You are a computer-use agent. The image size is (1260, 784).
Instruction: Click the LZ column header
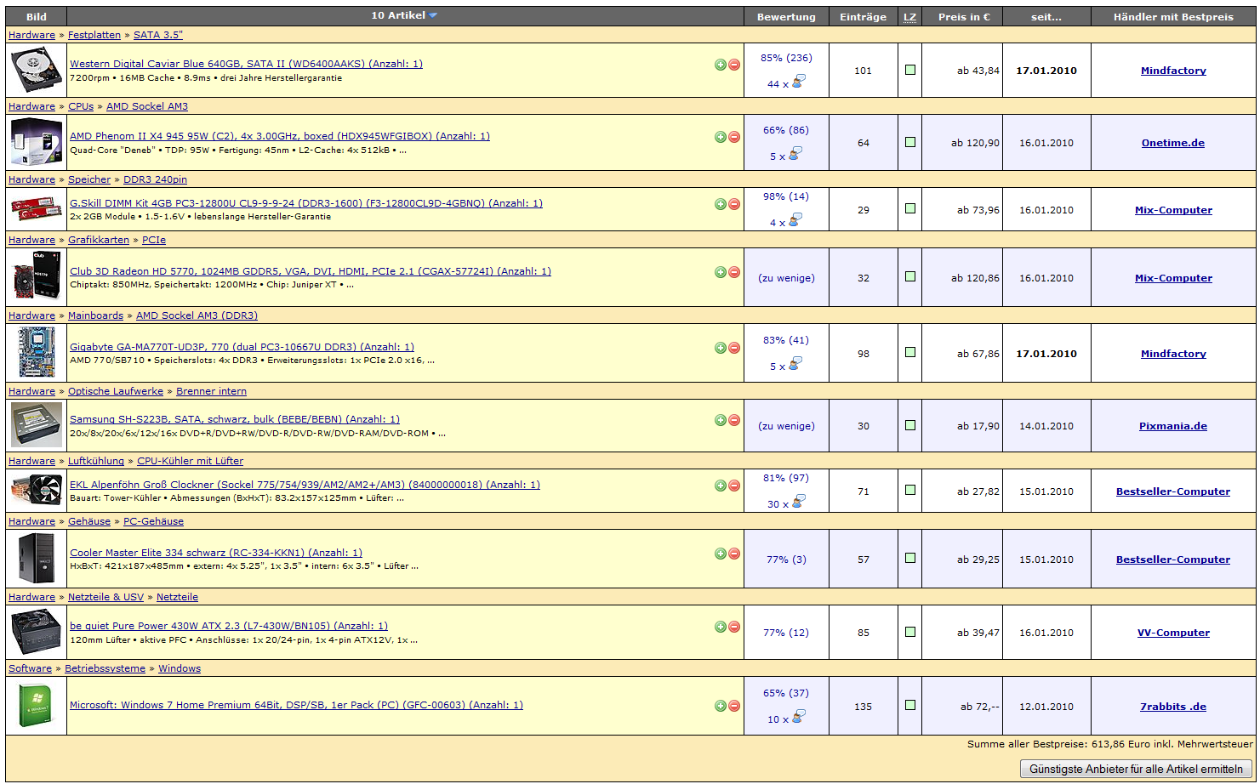point(909,17)
